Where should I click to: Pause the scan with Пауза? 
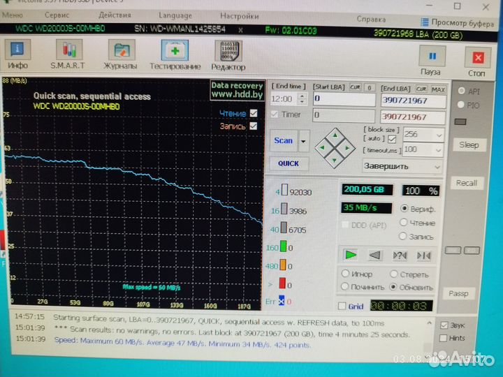[432, 60]
